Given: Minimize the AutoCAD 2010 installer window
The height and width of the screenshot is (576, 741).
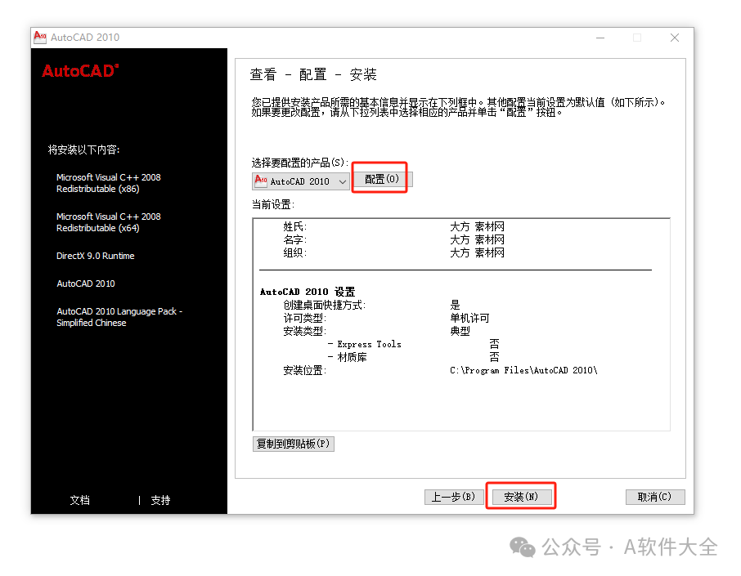Looking at the screenshot, I should pyautogui.click(x=600, y=38).
